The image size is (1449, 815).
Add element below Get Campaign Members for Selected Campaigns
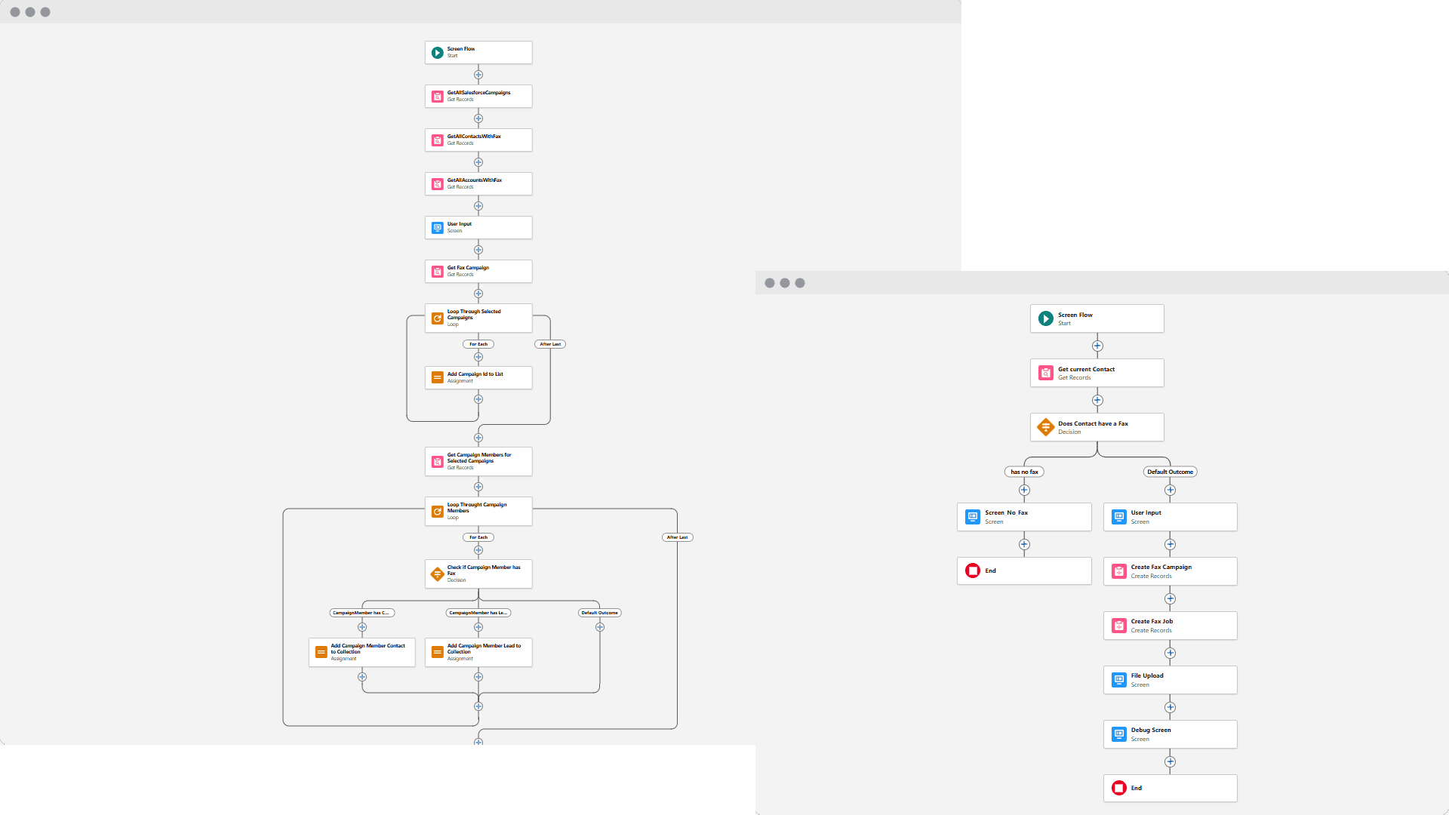[478, 487]
